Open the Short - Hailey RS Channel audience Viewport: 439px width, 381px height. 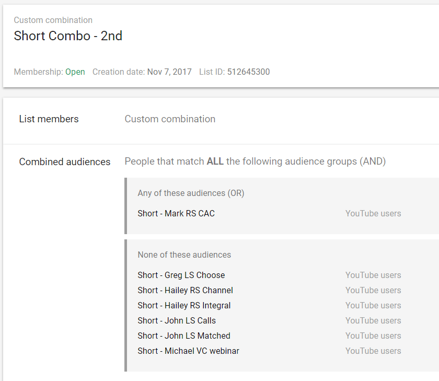coord(185,291)
